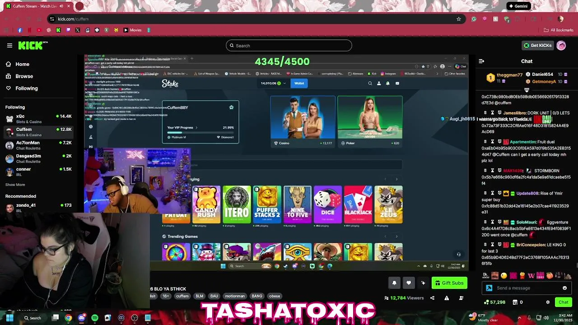Click VIP progress bar at 21.99%
This screenshot has height=325, width=578.
coord(200,133)
